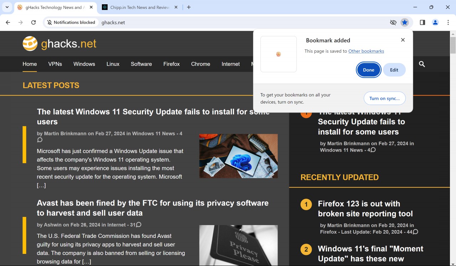The height and width of the screenshot is (266, 456).
Task: Open Firefox 123 broken site reporting article
Action: (x=365, y=209)
